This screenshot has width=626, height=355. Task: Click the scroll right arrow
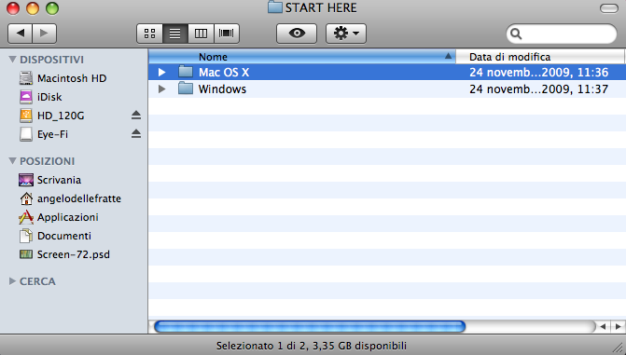tap(618, 327)
